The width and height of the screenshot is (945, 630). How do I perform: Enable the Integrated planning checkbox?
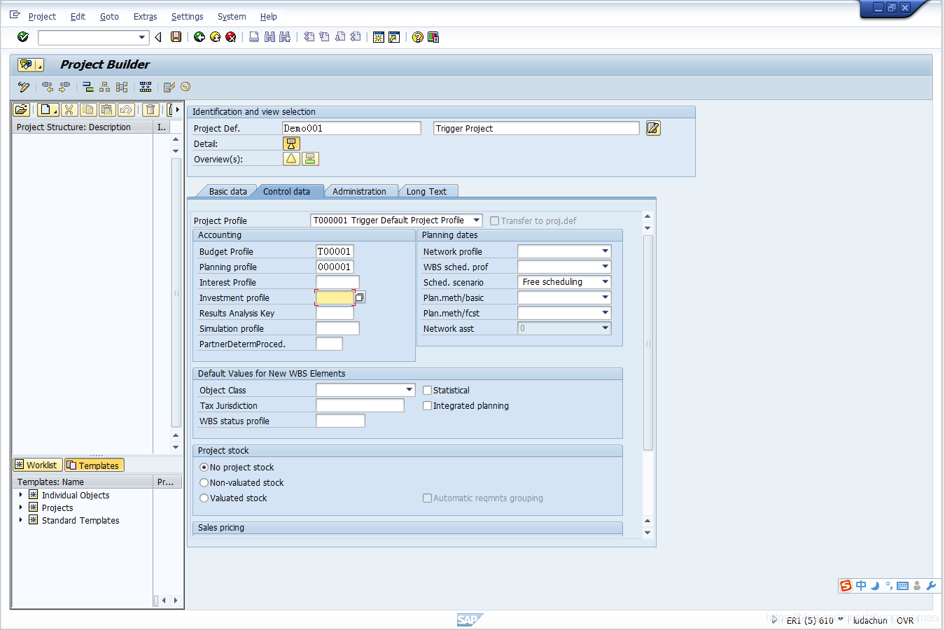427,406
